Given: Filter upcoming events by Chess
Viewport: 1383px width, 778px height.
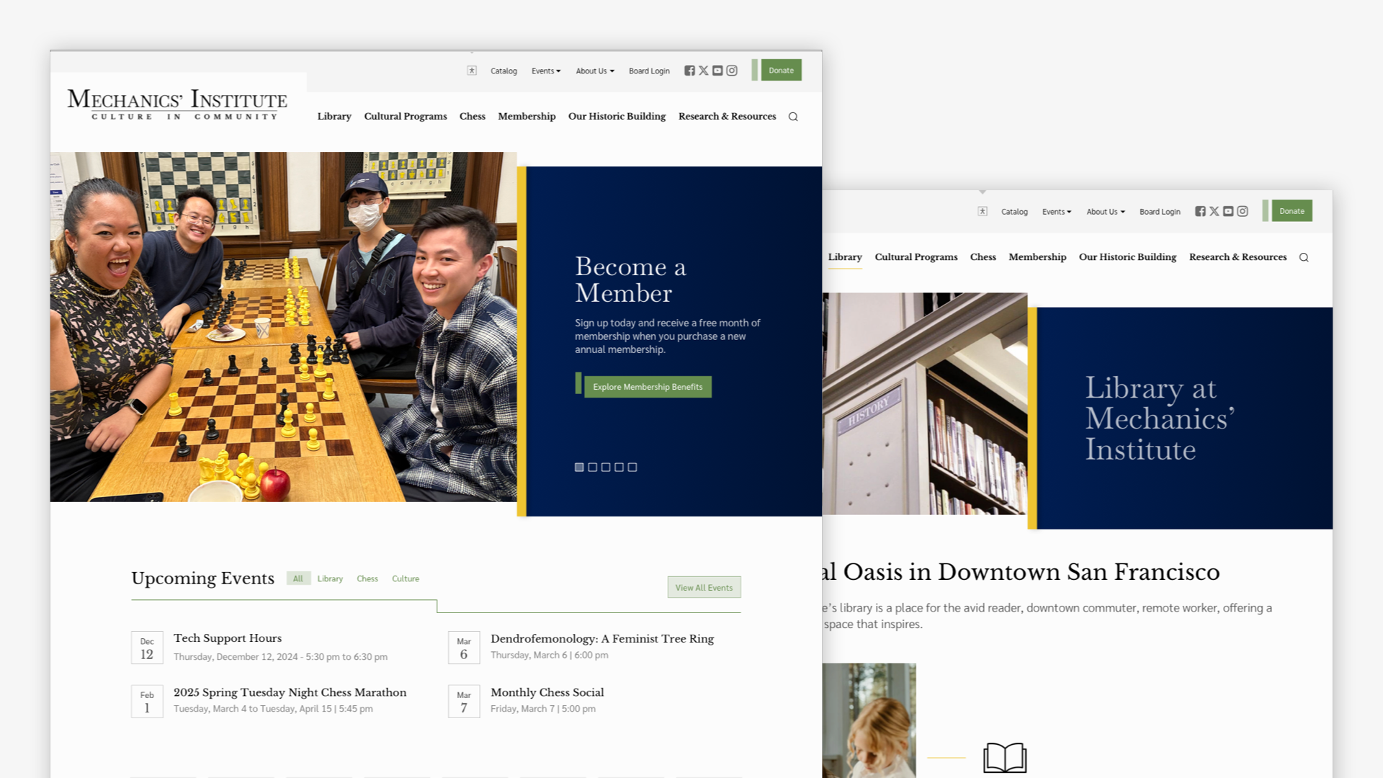Looking at the screenshot, I should click(x=367, y=578).
